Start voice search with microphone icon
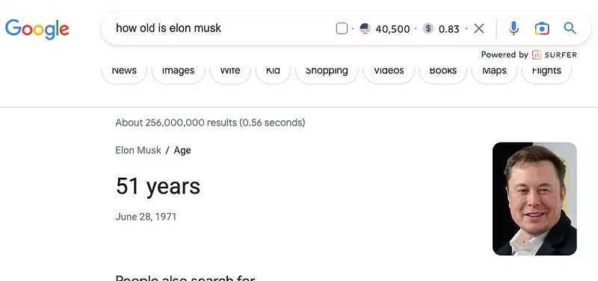 click(514, 28)
